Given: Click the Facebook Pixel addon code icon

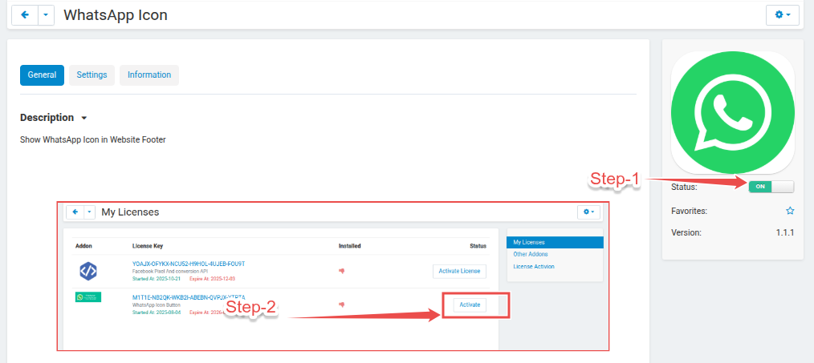Looking at the screenshot, I should 88,271.
